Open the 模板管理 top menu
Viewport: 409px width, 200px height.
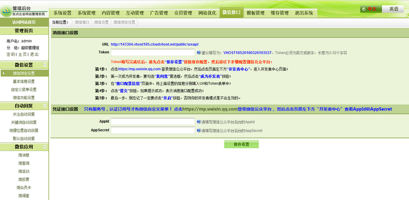tap(256, 13)
